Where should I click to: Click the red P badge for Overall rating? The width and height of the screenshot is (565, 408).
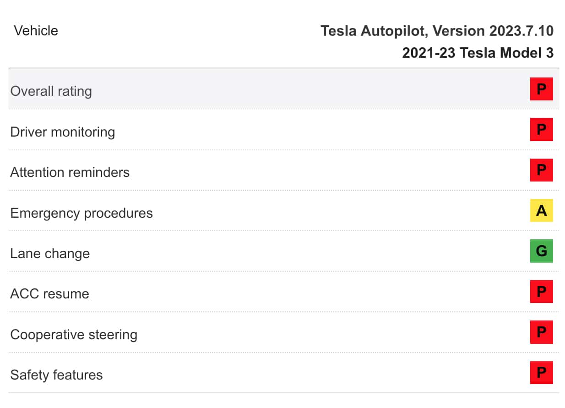tap(541, 89)
